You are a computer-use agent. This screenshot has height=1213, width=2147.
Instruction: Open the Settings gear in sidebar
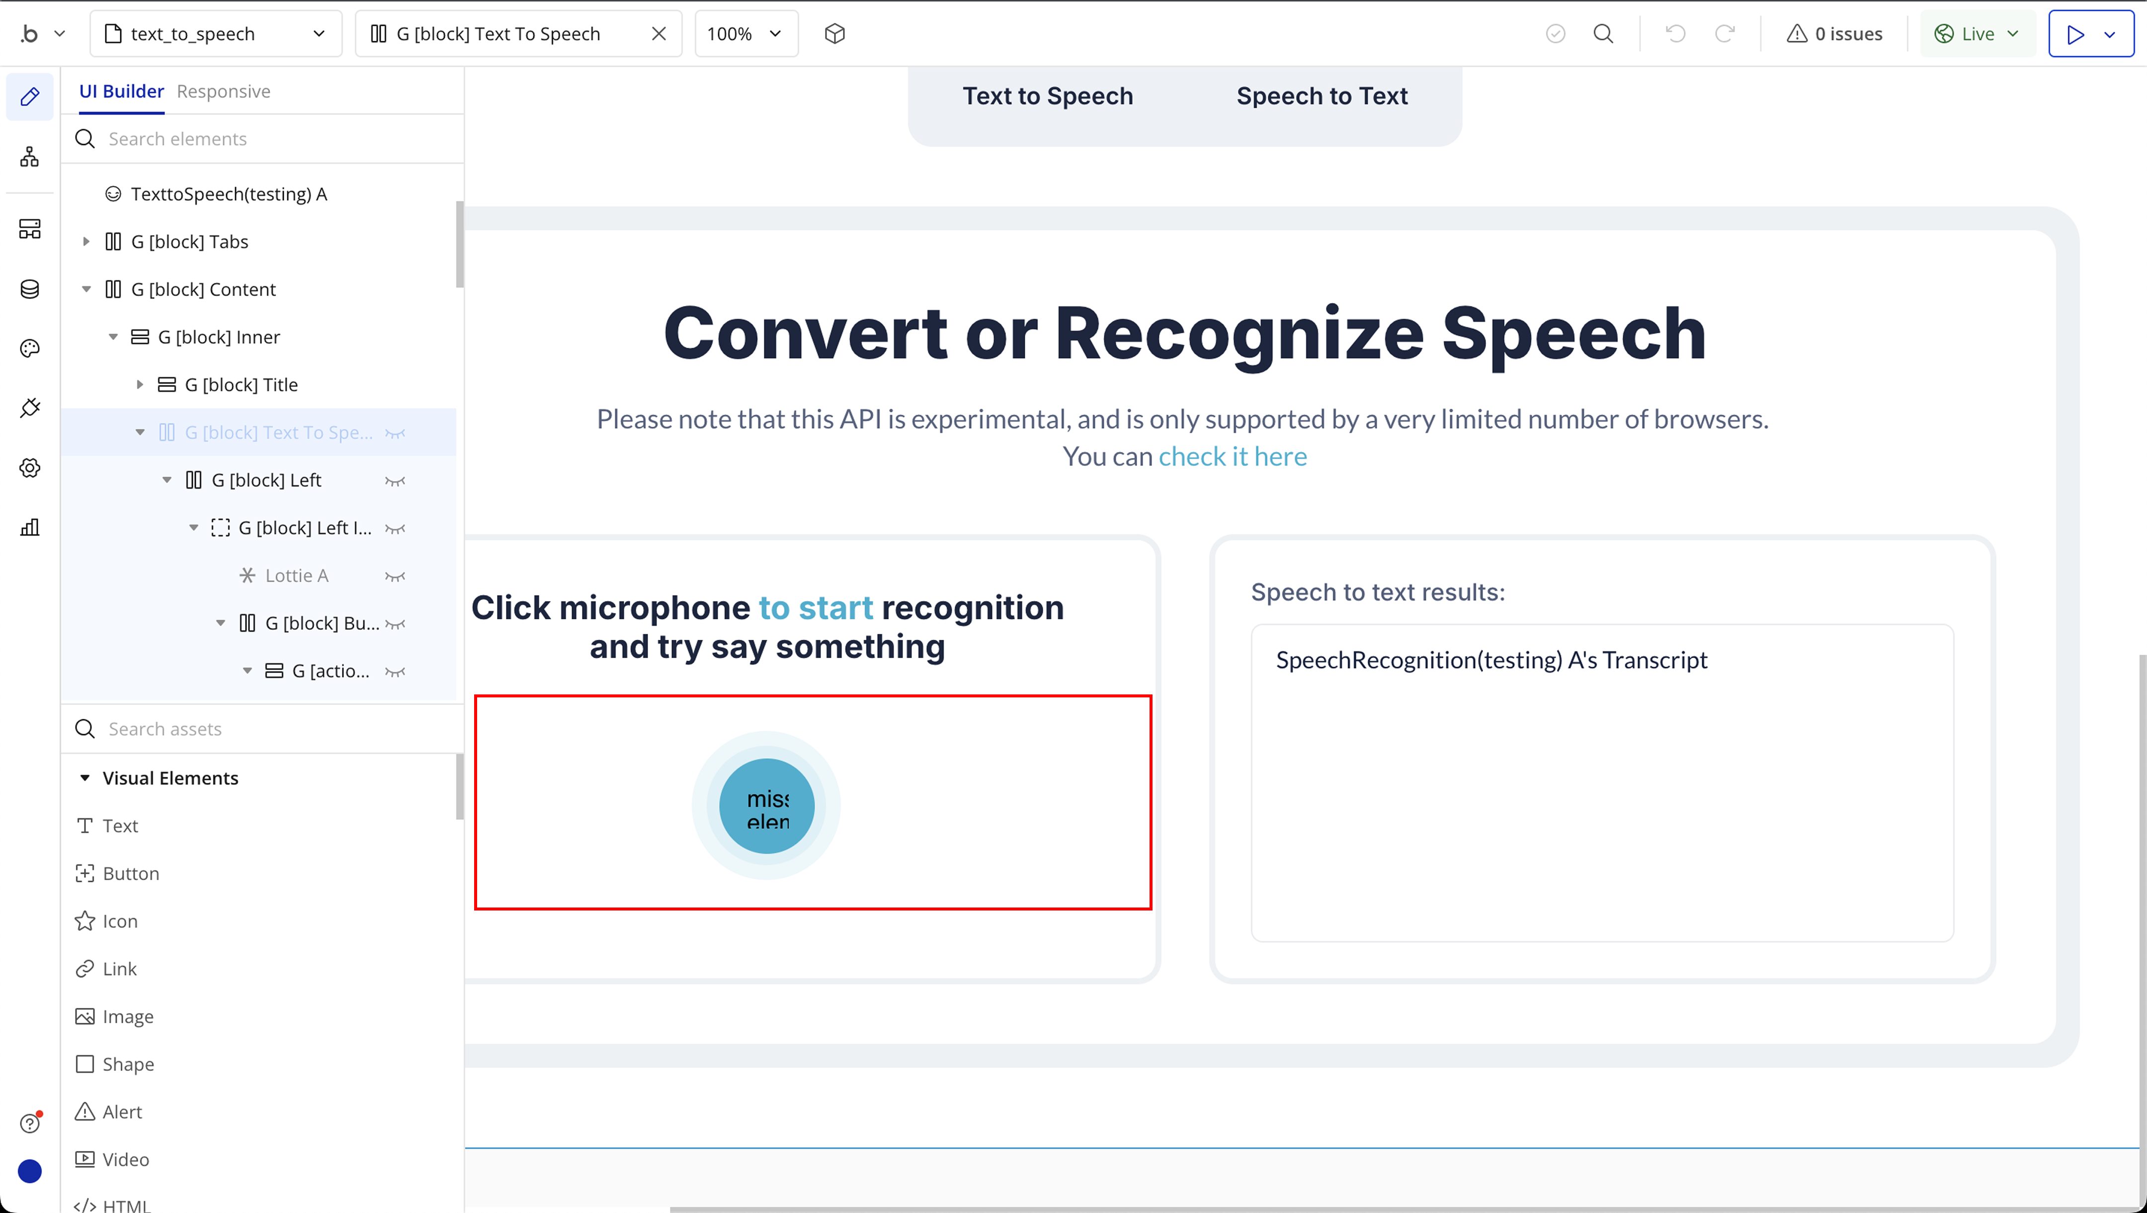30,468
